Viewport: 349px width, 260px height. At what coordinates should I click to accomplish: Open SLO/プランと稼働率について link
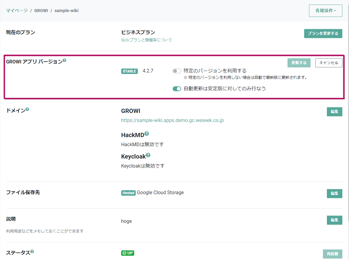pos(147,40)
